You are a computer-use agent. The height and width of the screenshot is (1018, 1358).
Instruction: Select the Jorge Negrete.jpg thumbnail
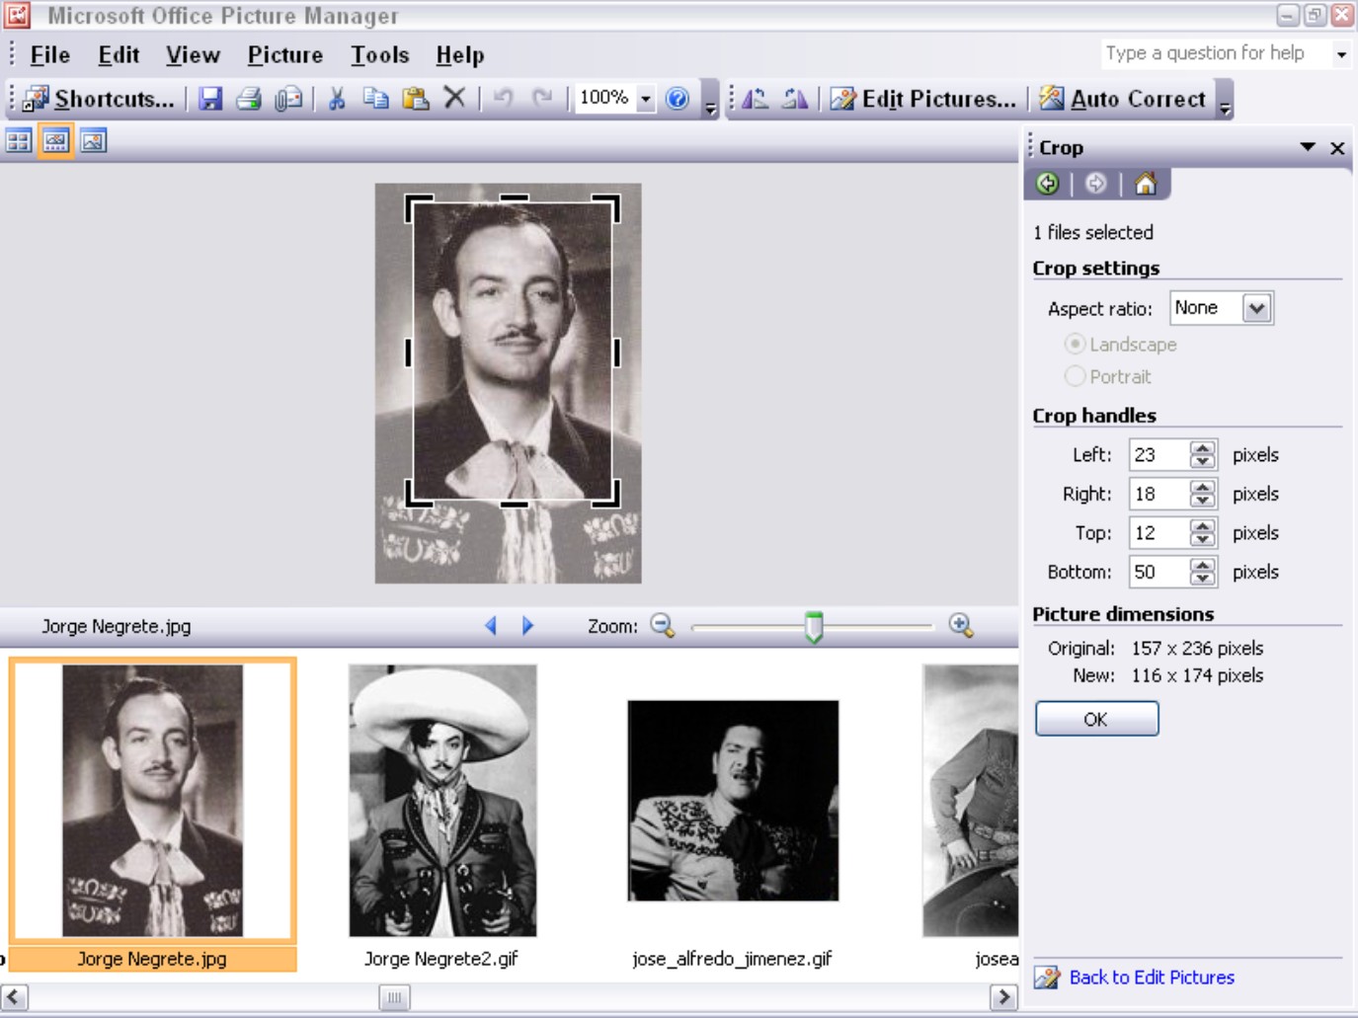[x=152, y=801]
